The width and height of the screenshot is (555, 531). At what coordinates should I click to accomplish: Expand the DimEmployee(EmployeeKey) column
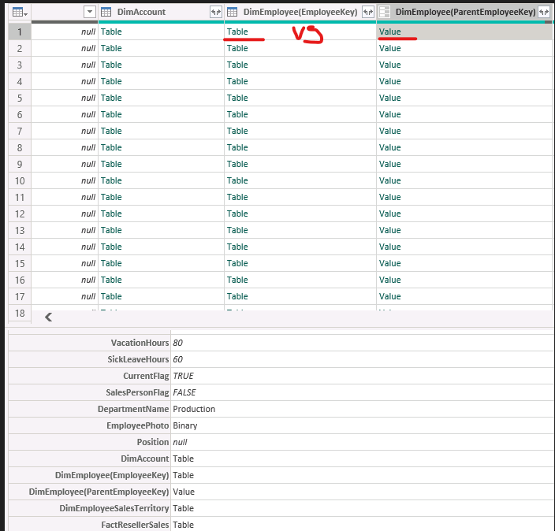coord(368,12)
